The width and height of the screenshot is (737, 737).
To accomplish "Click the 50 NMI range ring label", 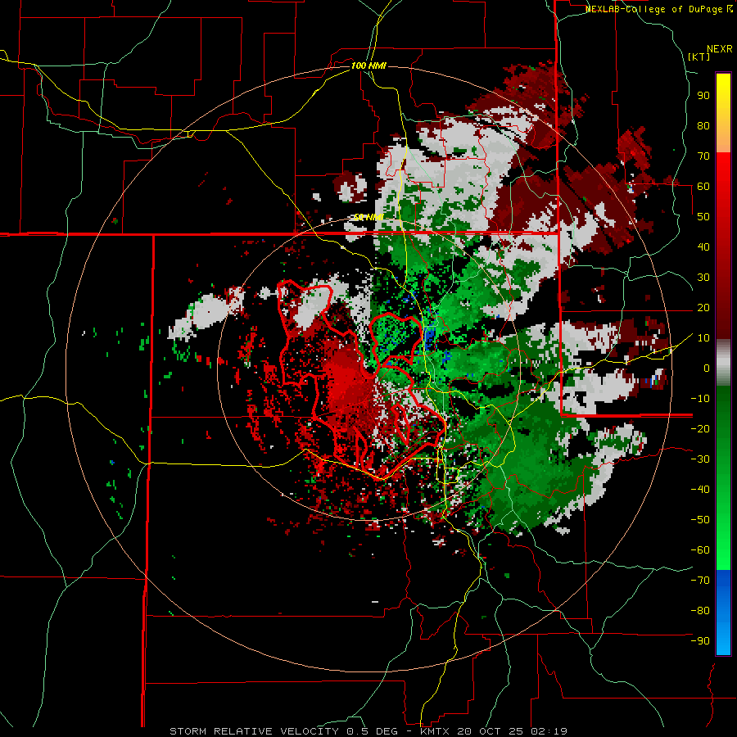I will coord(368,217).
